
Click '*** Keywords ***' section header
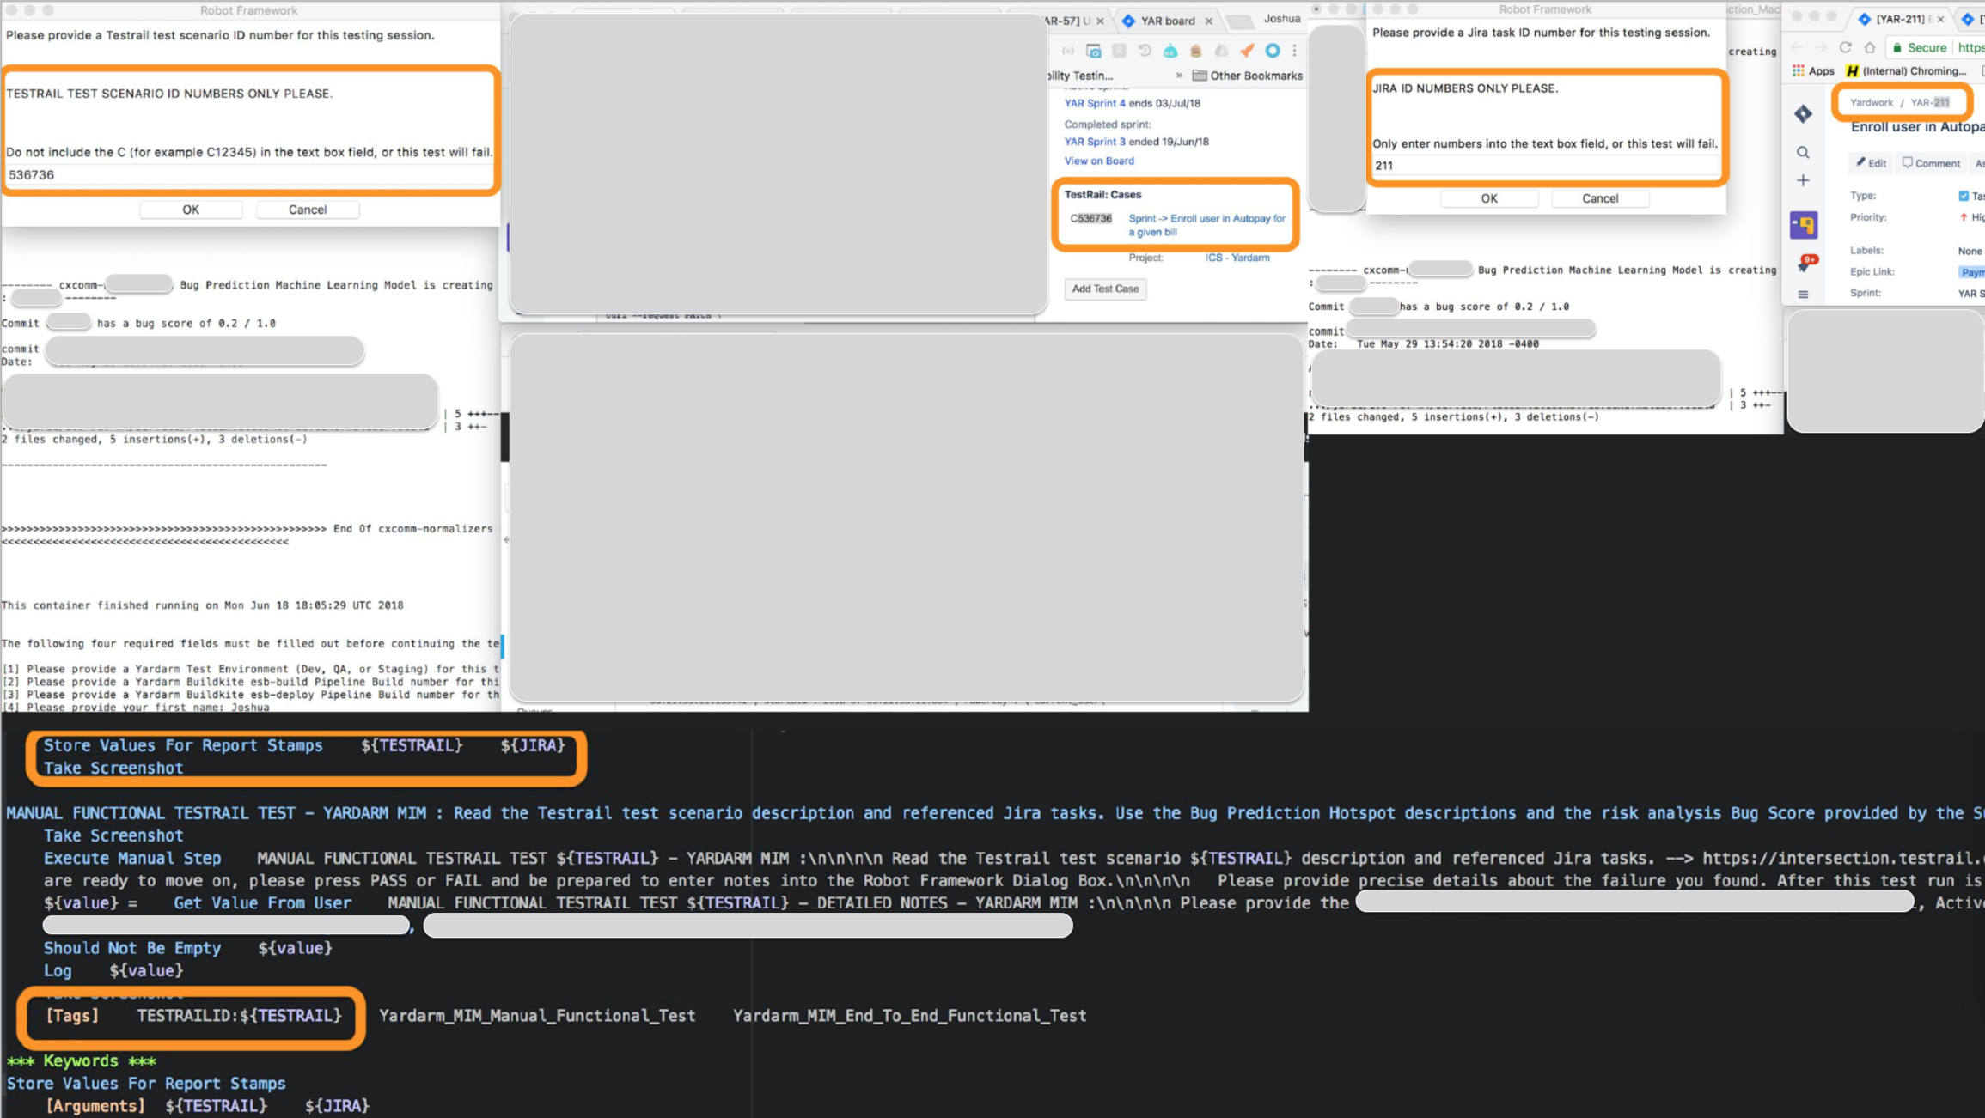tap(81, 1060)
